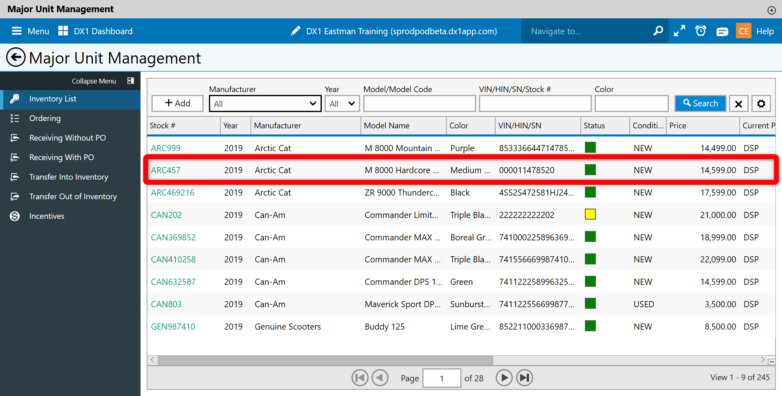The height and width of the screenshot is (396, 782).
Task: Open the alarm clock reminders icon
Action: pos(701,31)
